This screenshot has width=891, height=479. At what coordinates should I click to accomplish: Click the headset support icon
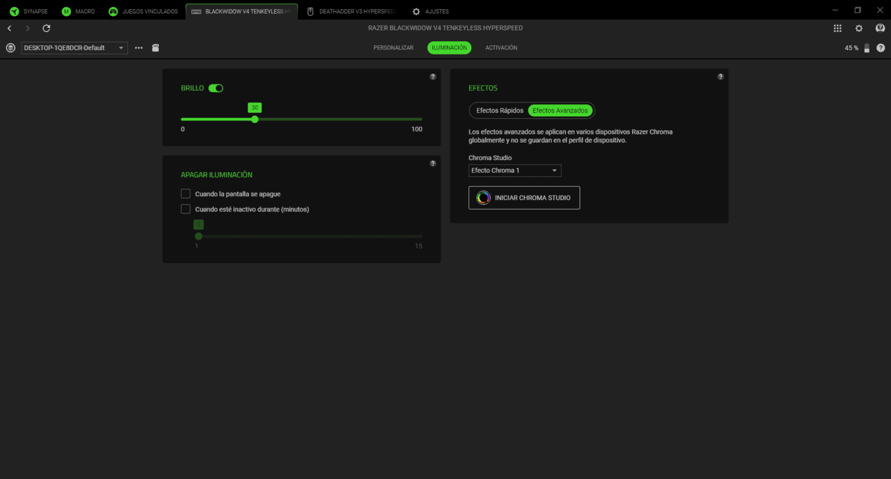(x=880, y=29)
